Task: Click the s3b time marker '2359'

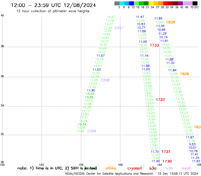Action: pos(91,131)
